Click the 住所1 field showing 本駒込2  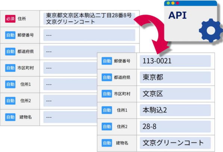coord(175,110)
